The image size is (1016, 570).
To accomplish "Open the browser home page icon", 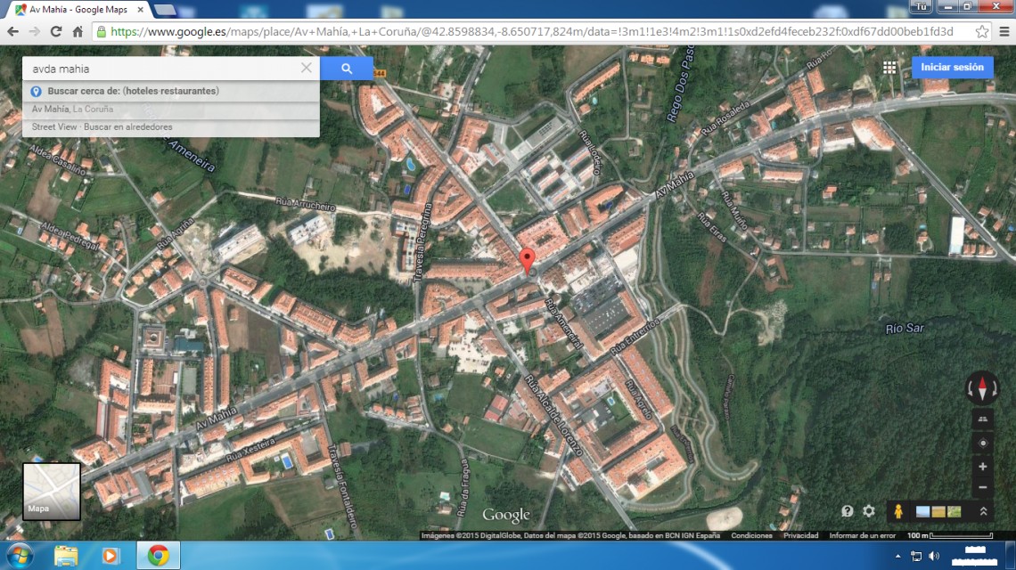I will (x=78, y=31).
